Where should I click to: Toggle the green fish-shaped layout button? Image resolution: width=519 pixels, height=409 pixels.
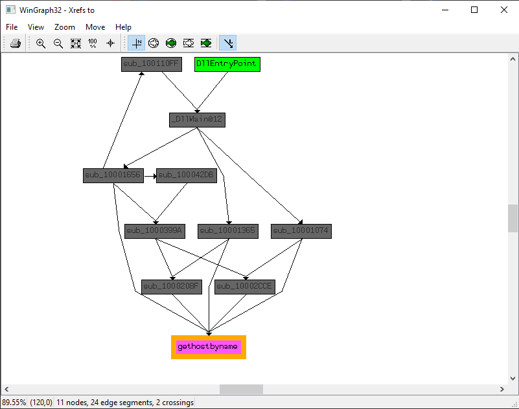206,43
